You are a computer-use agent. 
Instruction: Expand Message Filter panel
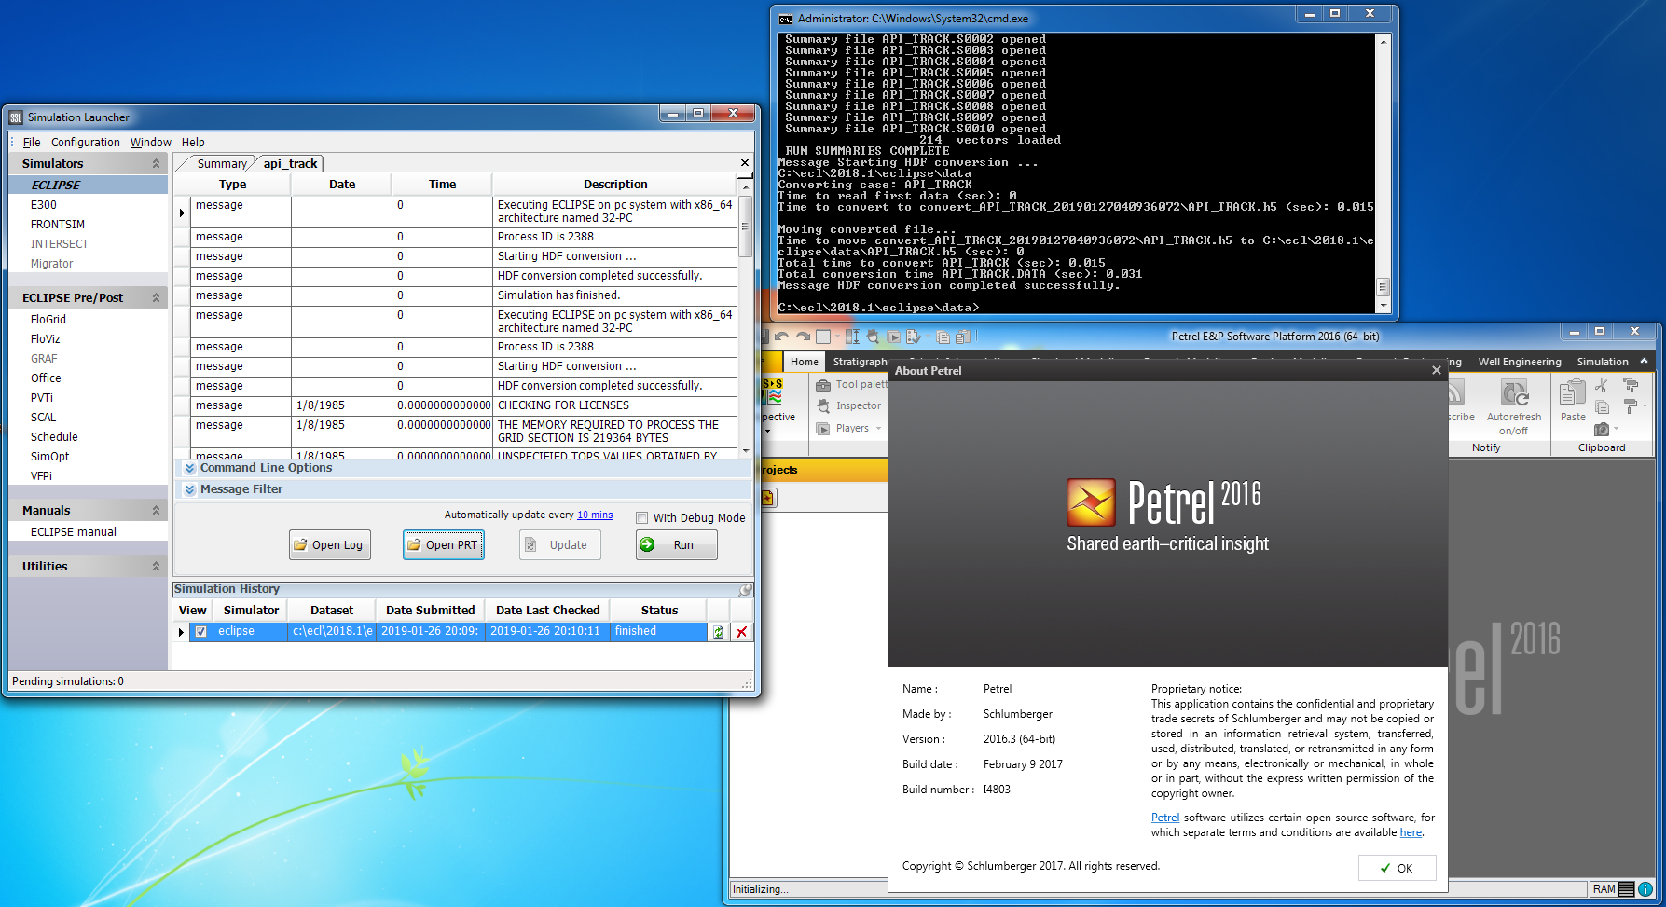pyautogui.click(x=190, y=489)
